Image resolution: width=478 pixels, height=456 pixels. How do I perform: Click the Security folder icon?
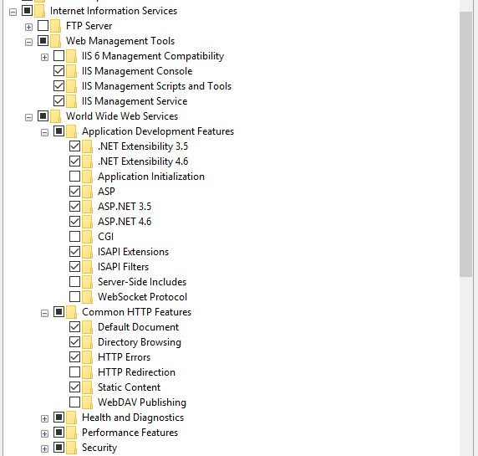pyautogui.click(x=71, y=448)
